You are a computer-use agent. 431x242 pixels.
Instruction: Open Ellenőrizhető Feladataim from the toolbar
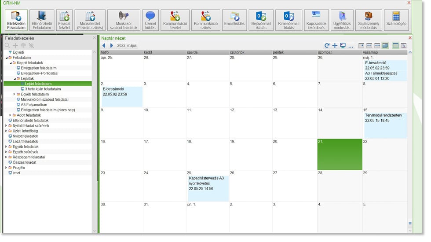click(x=42, y=20)
